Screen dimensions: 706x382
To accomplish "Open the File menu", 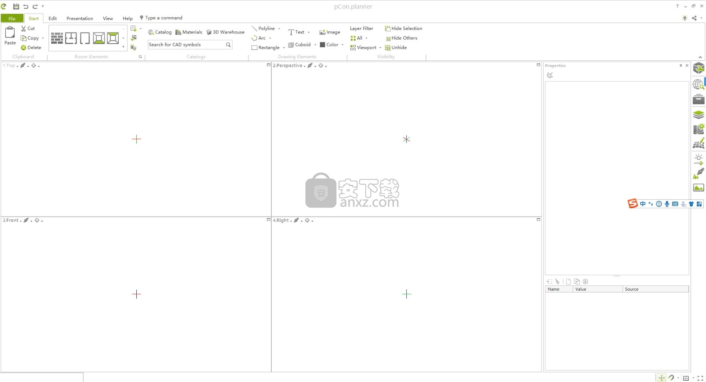I will click(12, 18).
